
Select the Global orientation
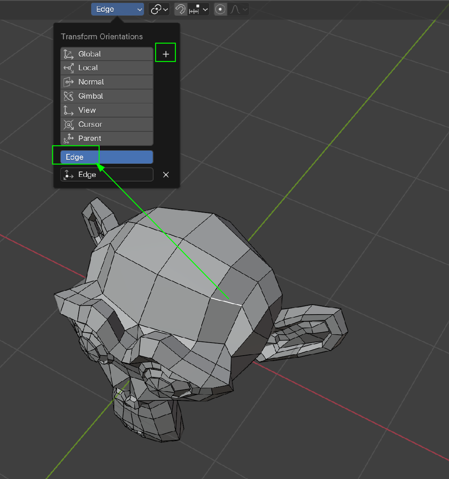(107, 54)
